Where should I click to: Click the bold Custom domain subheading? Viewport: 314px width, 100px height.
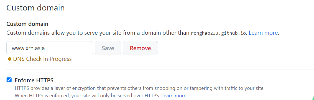(27, 24)
